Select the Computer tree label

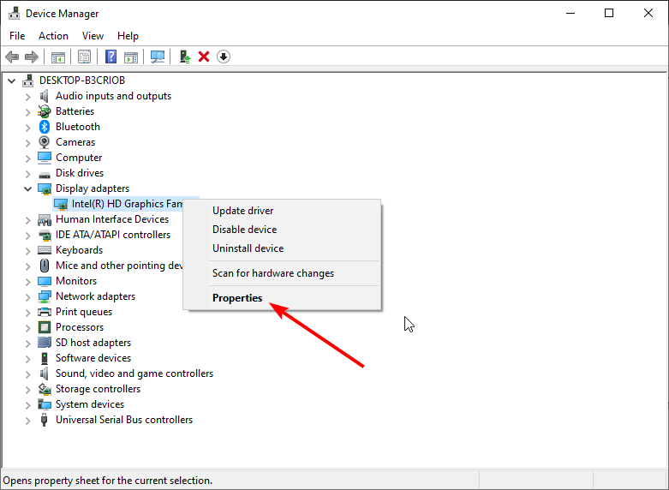(x=79, y=158)
